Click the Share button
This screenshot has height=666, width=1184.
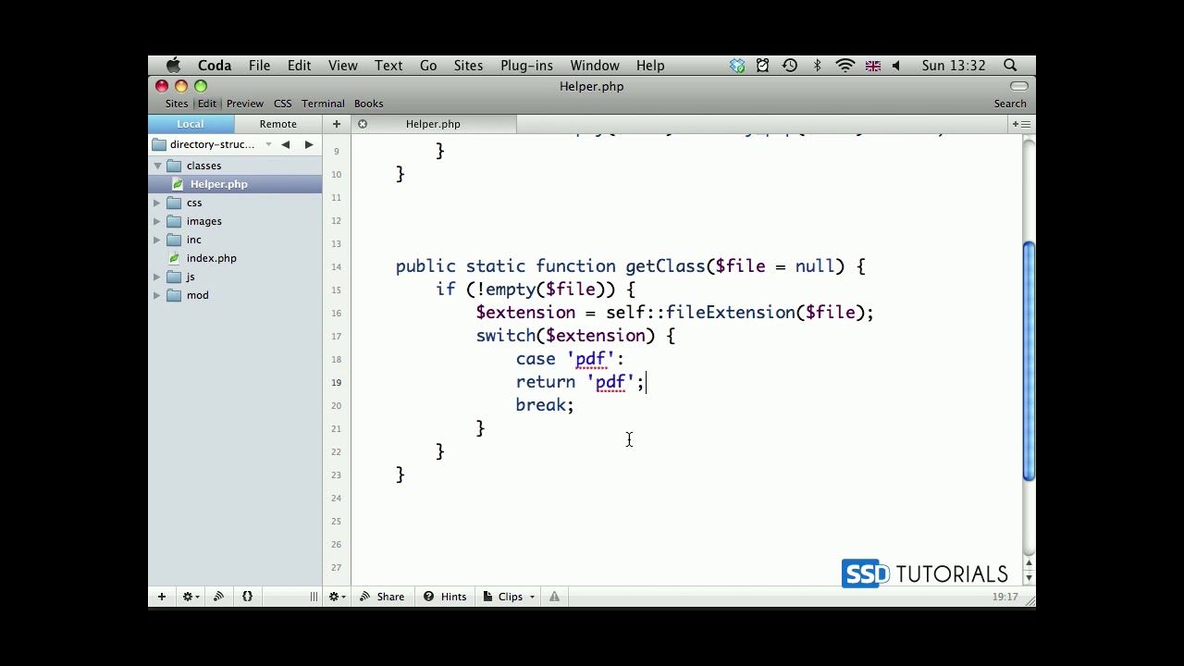pyautogui.click(x=382, y=597)
